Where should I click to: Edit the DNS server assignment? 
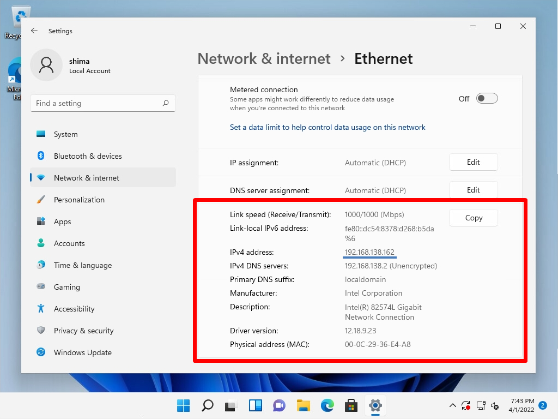(x=474, y=190)
